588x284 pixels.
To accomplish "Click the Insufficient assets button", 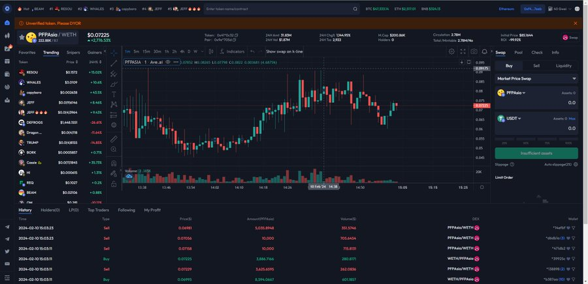I will [536, 153].
